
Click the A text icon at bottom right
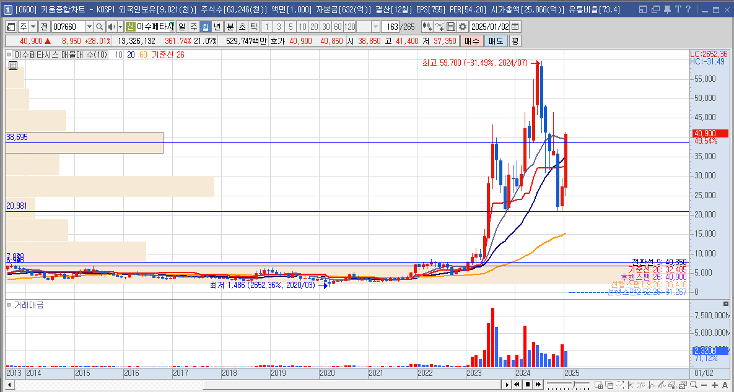coord(725,385)
